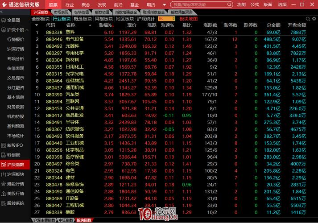Click the 美股行情 sidebar icon
Screen dimensions: 318x223
(4, 194)
